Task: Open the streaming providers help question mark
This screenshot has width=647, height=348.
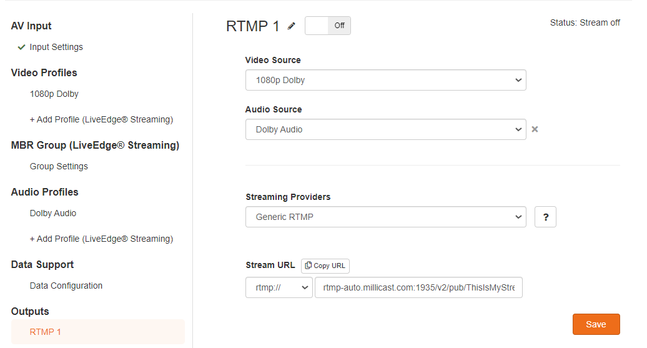Action: point(545,217)
